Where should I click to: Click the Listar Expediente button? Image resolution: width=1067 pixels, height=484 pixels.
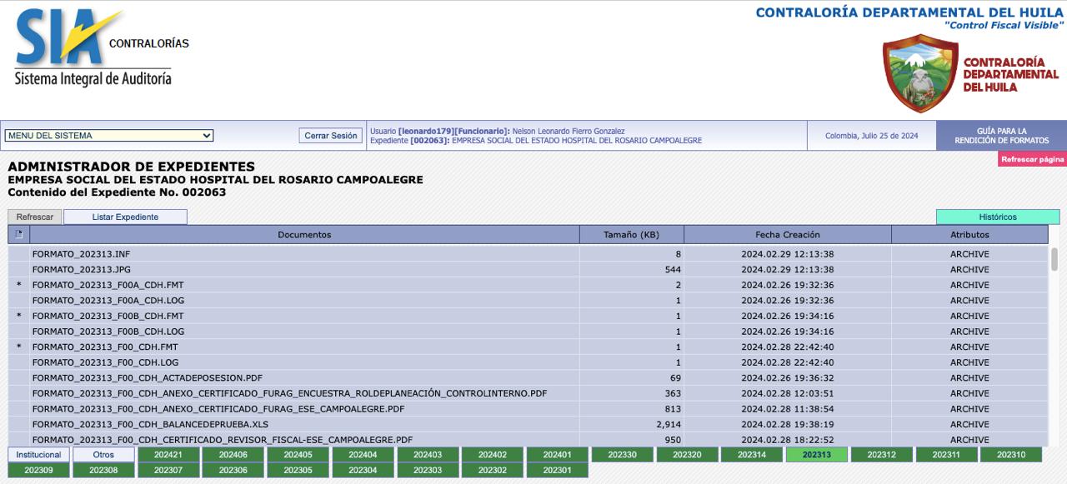[x=125, y=217]
